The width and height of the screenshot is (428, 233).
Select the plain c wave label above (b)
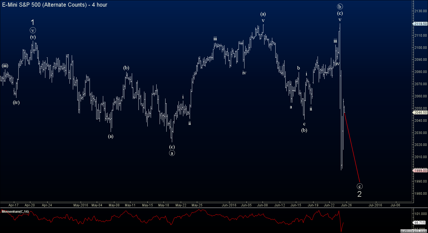pos(304,124)
